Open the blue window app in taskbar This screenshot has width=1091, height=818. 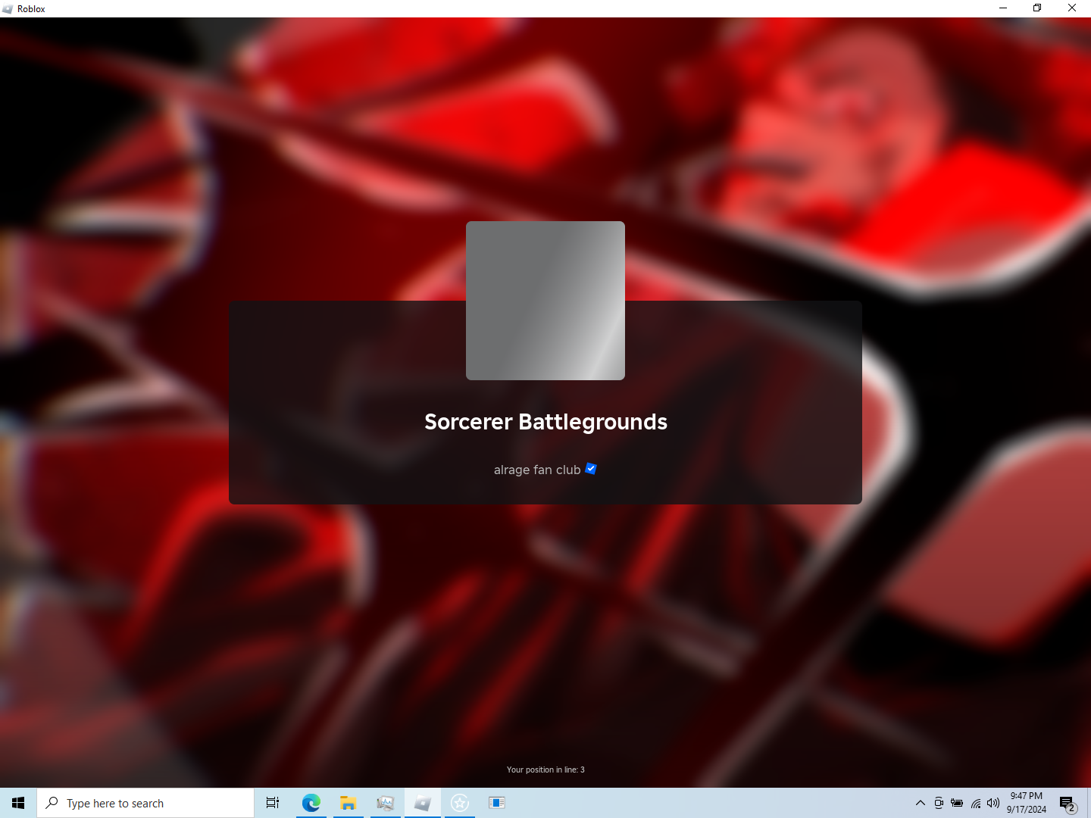(x=497, y=803)
